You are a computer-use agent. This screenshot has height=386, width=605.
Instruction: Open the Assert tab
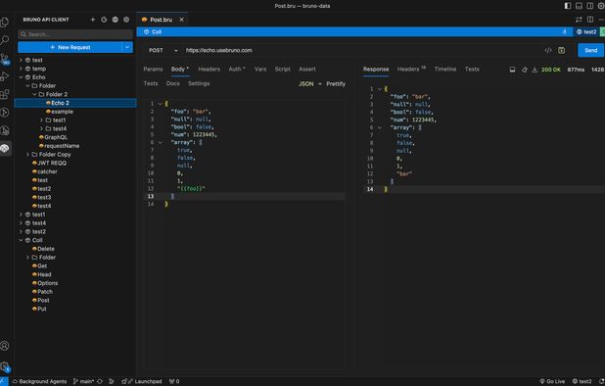(x=307, y=70)
